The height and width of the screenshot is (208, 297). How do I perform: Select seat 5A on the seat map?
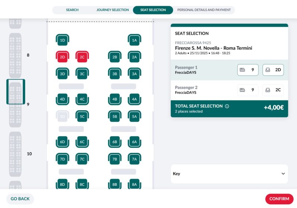(x=134, y=116)
